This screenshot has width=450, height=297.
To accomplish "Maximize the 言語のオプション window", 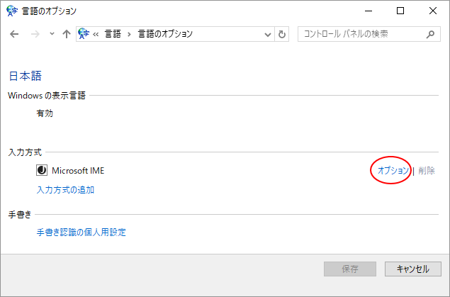I will point(400,11).
